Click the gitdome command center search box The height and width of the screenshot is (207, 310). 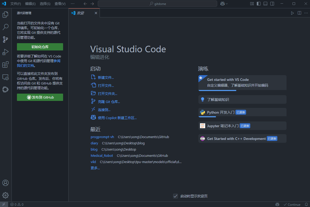[157, 4]
